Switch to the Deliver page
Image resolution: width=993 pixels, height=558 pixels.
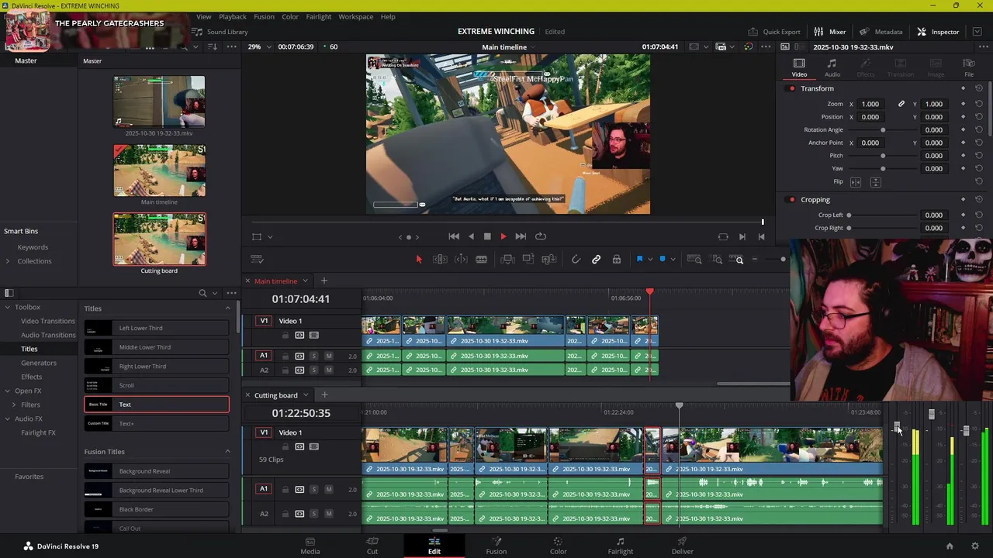point(682,546)
